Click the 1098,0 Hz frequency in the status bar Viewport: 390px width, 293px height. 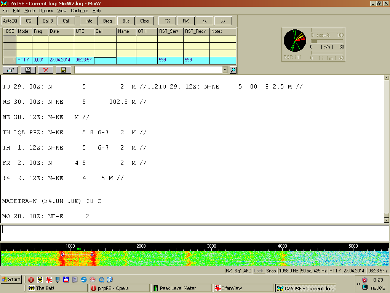tap(289, 271)
